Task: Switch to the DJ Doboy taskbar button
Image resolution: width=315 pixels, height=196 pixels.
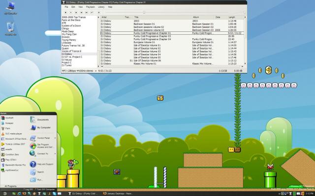Action: click(84, 194)
